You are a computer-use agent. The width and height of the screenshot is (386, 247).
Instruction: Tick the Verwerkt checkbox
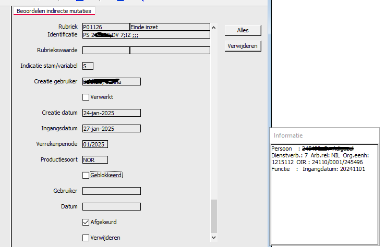click(86, 97)
